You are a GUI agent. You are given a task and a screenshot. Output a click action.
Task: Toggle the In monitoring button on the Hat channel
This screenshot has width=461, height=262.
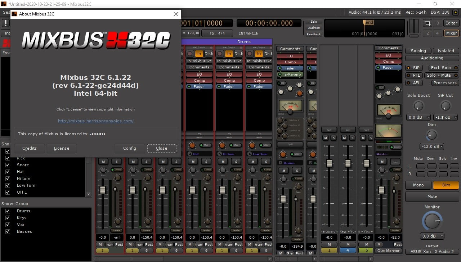(199, 54)
